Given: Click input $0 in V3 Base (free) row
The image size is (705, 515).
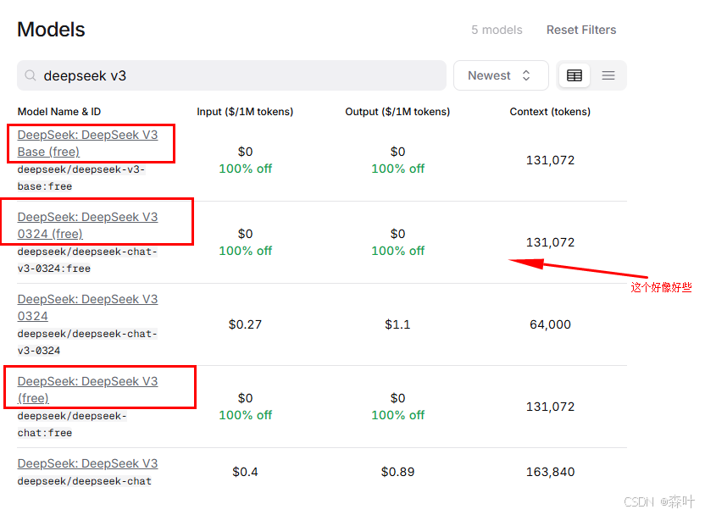Looking at the screenshot, I should [245, 152].
